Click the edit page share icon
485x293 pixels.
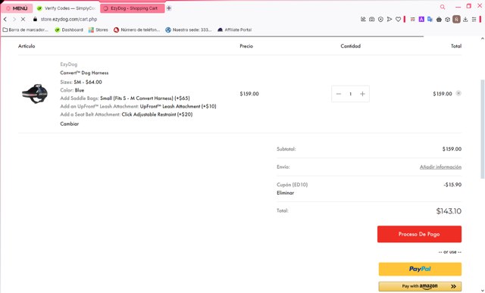pyautogui.click(x=363, y=19)
